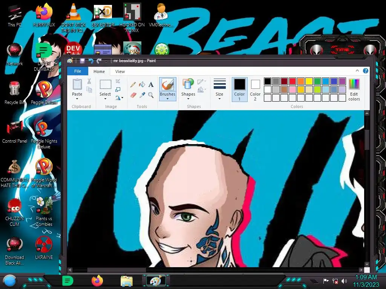The width and height of the screenshot is (386, 289).
Task: Pick the green color swatch
Action: point(317,81)
